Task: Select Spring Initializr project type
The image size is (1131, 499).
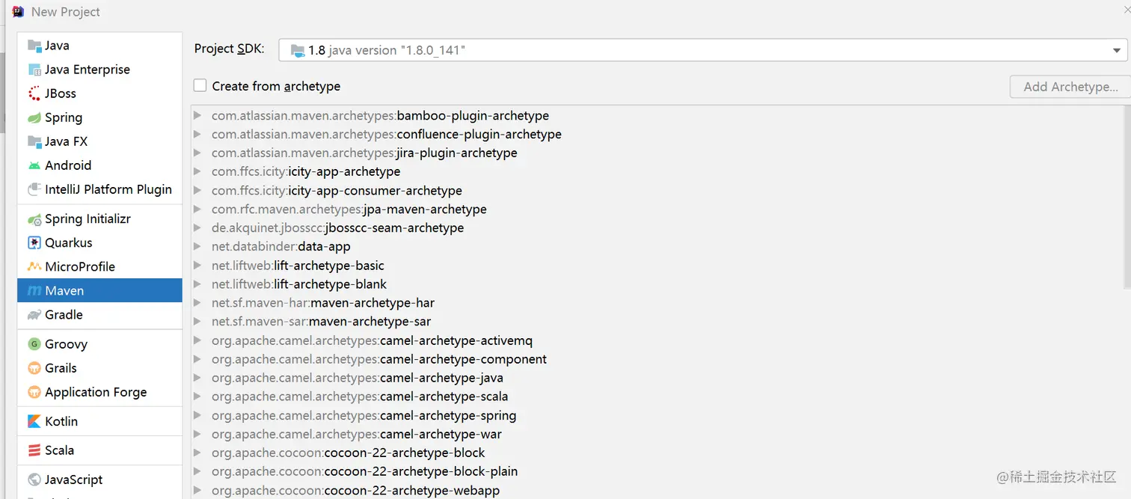Action: (99, 219)
